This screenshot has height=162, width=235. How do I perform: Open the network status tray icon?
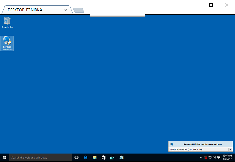(210, 158)
